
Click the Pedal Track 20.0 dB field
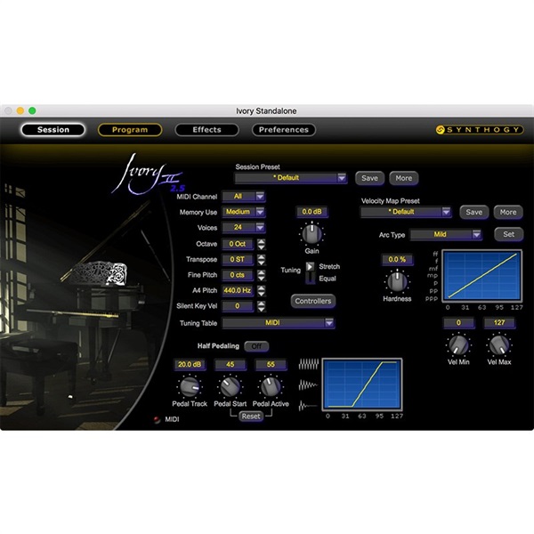[190, 364]
